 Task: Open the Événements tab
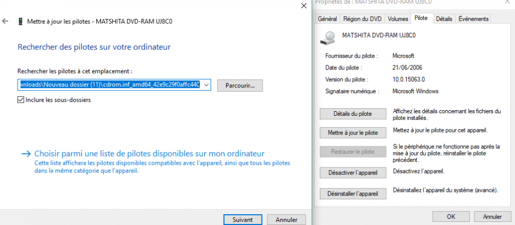coord(473,19)
